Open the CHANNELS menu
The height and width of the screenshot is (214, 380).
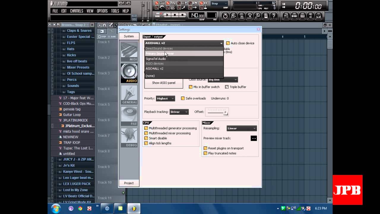77,11
